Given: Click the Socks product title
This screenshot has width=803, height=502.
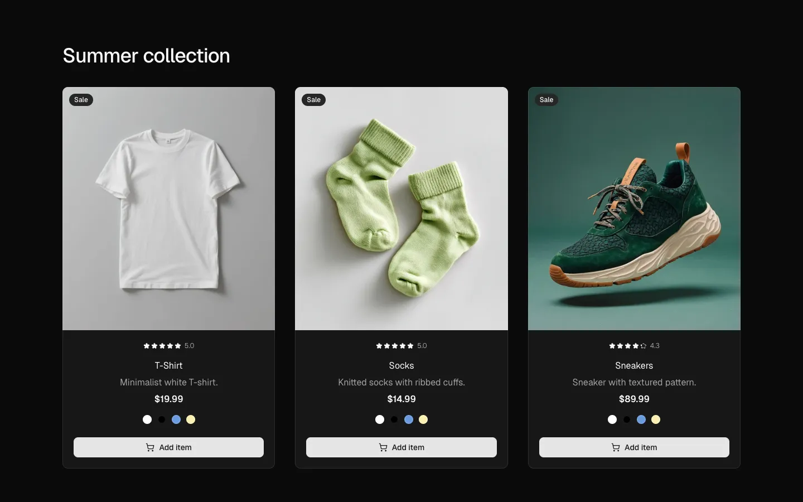Looking at the screenshot, I should (x=401, y=366).
